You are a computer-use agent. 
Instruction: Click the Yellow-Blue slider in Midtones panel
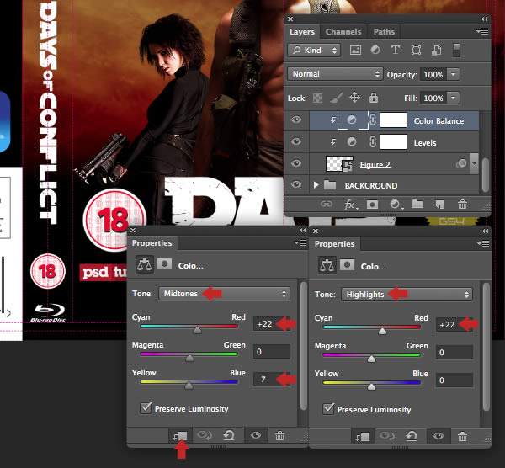coord(189,381)
